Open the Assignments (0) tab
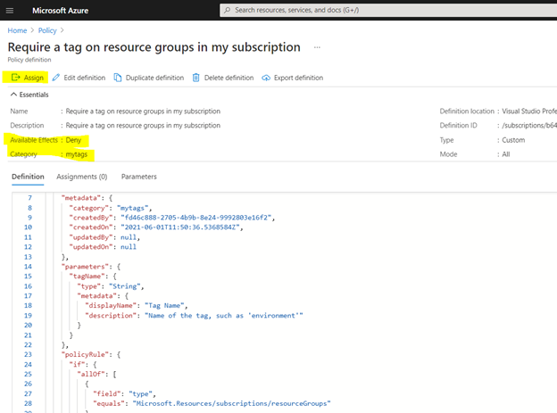Screen dimensions: 557x413 (x=82, y=177)
